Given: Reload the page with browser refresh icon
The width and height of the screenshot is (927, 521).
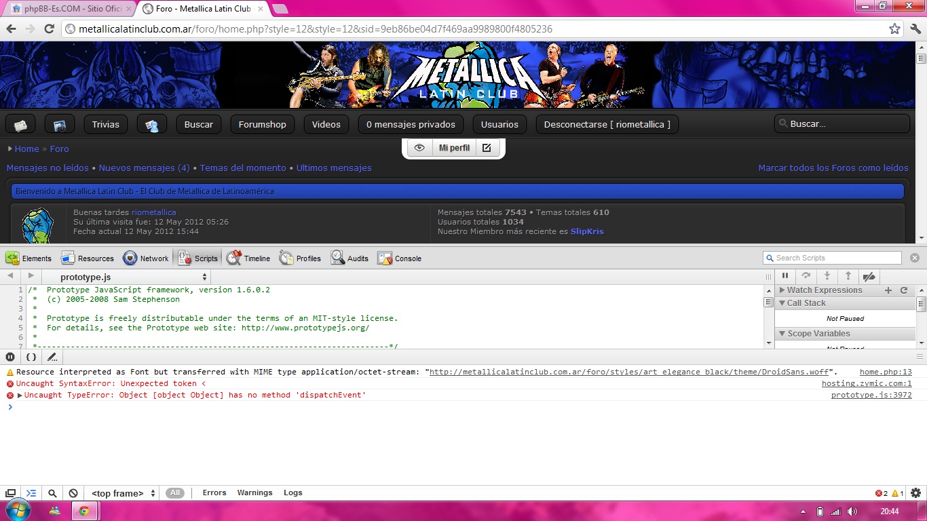Looking at the screenshot, I should pyautogui.click(x=49, y=29).
